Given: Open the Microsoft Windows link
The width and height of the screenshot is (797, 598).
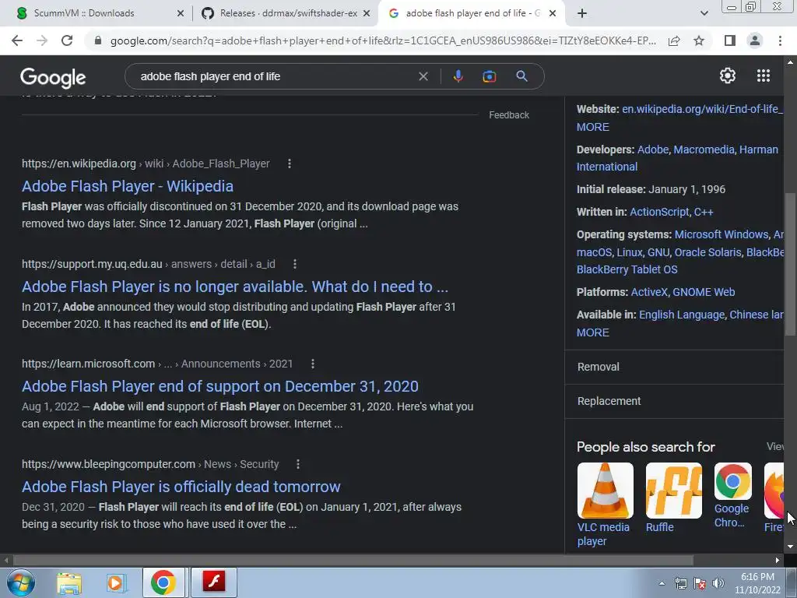Looking at the screenshot, I should coord(722,234).
